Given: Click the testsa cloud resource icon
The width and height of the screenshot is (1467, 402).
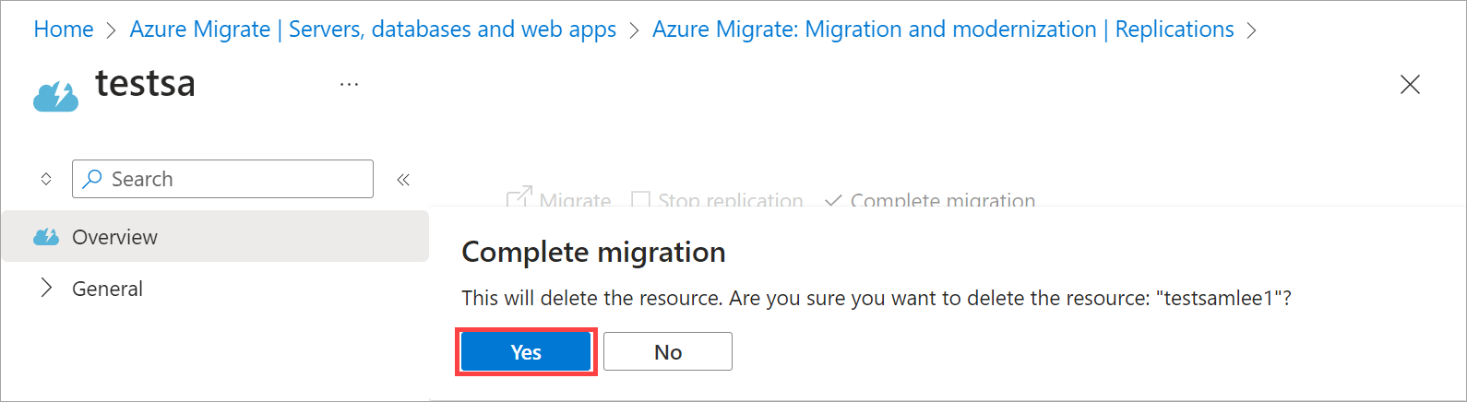Looking at the screenshot, I should tap(55, 95).
